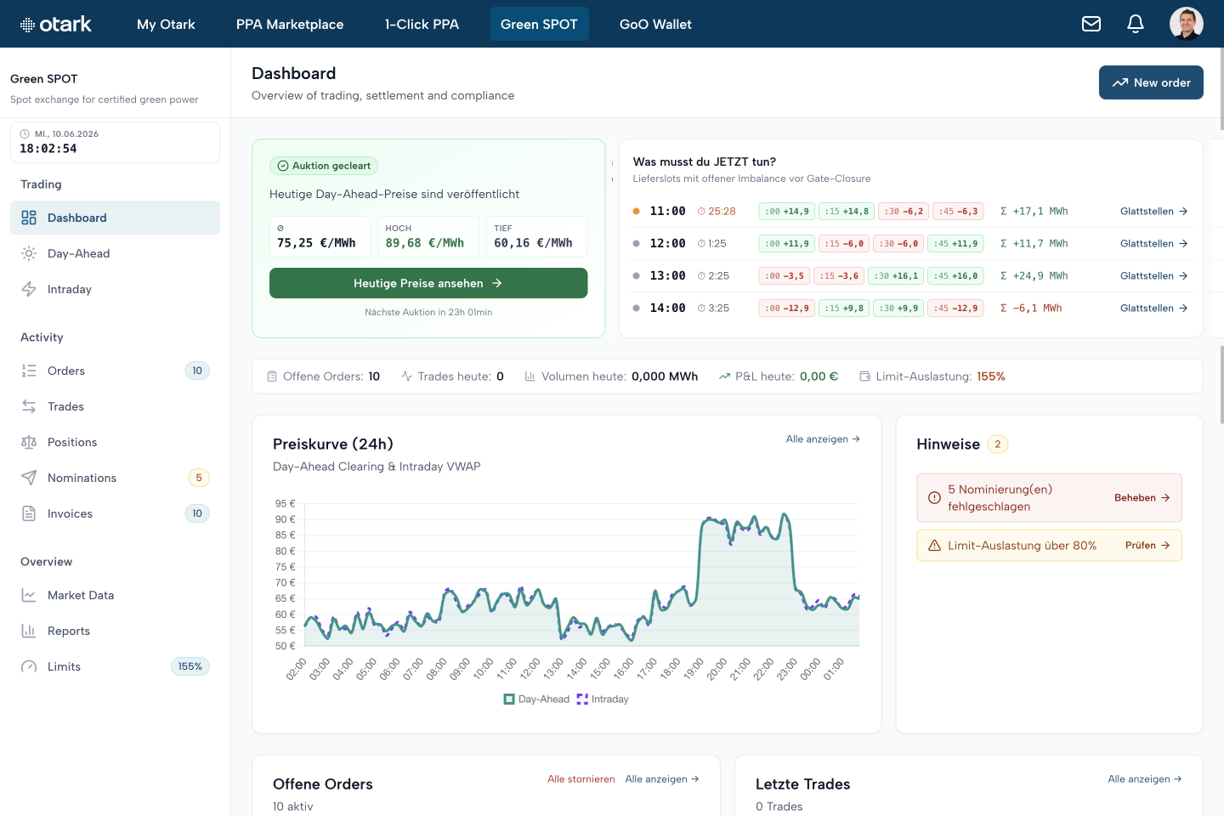
Task: Click the Limits 155% badge
Action: click(x=190, y=666)
